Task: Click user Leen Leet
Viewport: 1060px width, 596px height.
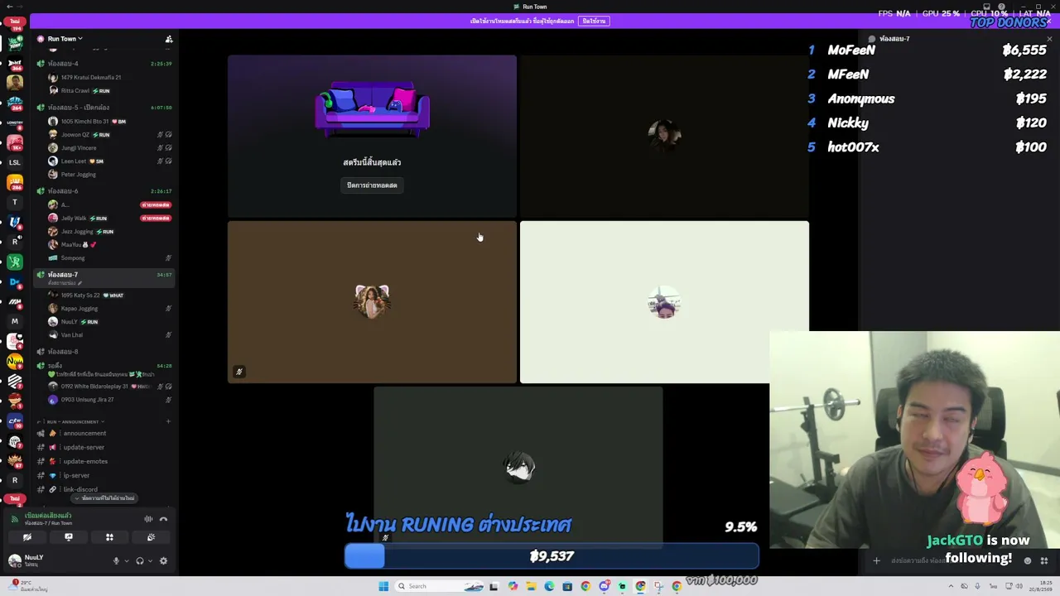Action: click(75, 161)
